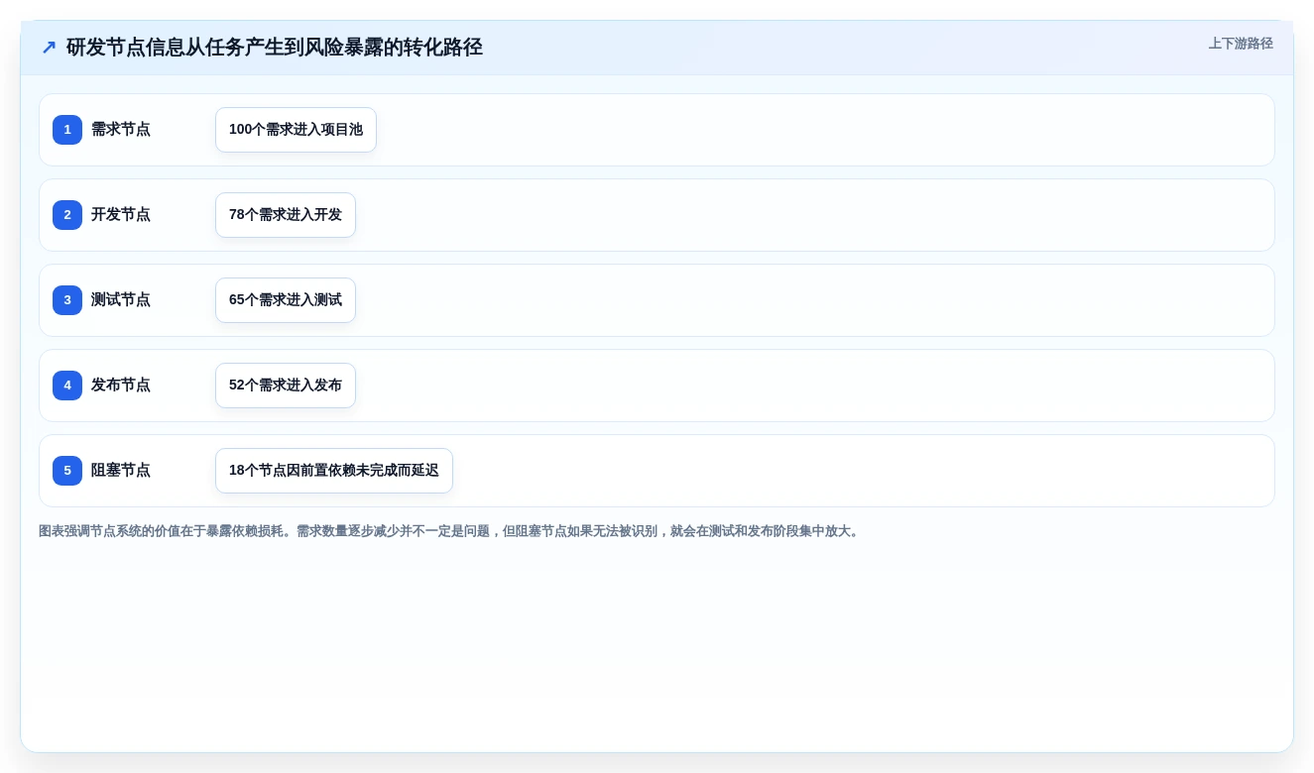Click the step 5 number badge
Screen dimensions: 1314x773
tap(67, 471)
